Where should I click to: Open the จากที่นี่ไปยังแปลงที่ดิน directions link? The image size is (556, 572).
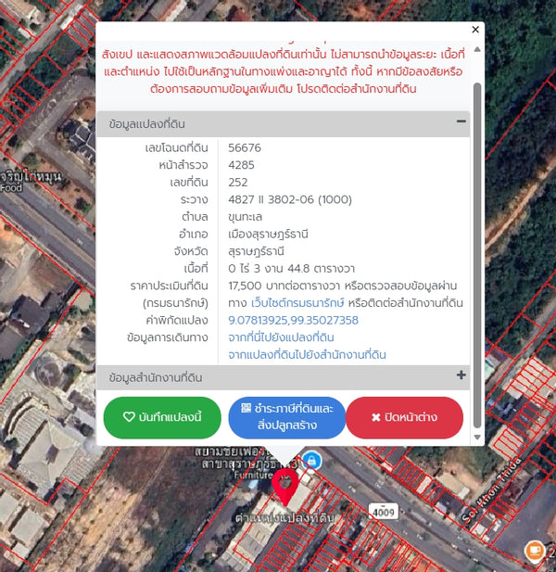click(281, 337)
